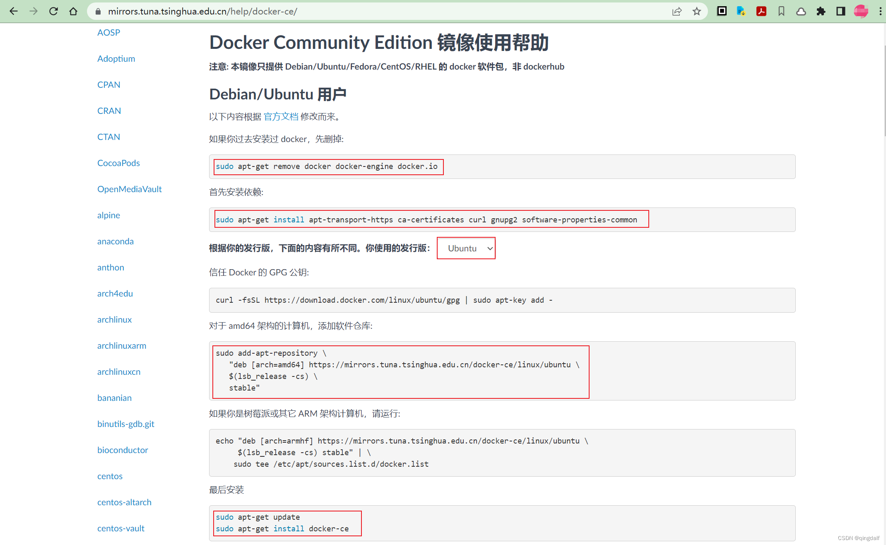Open the distribution dropdown showing Ubuntu
Viewport: 886px width, 545px height.
click(466, 248)
